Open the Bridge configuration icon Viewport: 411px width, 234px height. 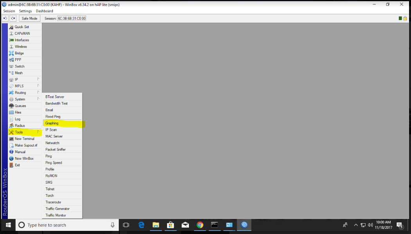point(11,53)
